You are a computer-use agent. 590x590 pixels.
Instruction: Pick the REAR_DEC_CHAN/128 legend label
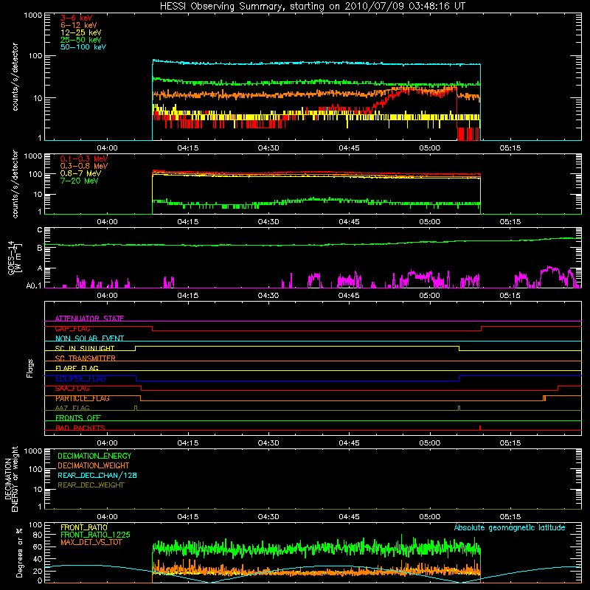pyautogui.click(x=97, y=475)
